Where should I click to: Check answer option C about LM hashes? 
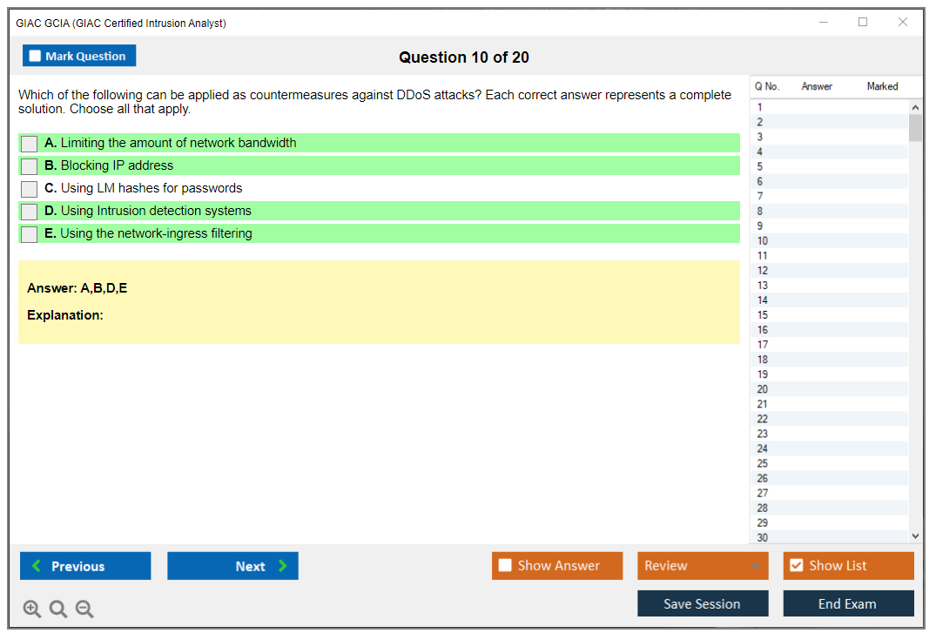coord(29,188)
